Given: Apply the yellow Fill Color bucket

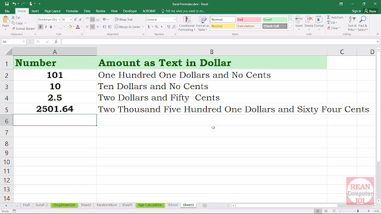Looking at the screenshot, I should 70,27.
